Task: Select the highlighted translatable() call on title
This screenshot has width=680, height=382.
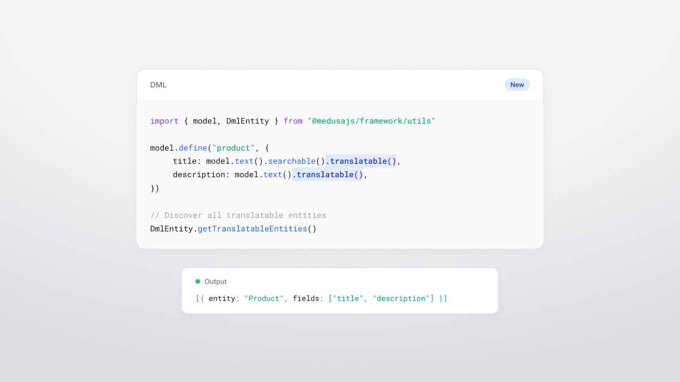Action: [361, 161]
